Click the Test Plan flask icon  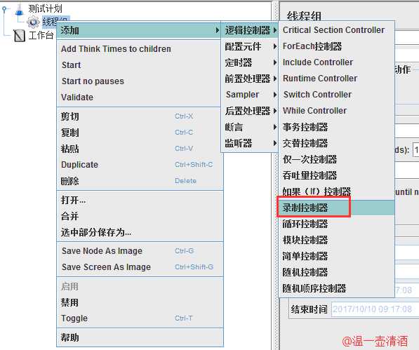[x=19, y=9]
